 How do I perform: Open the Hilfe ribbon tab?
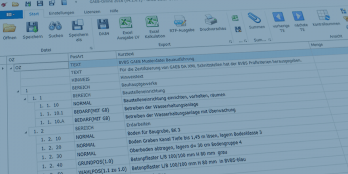[114, 11]
